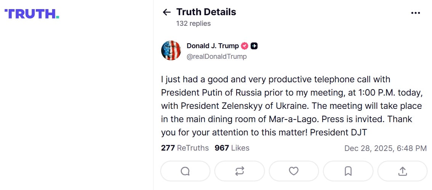Click the 132 replies count
The width and height of the screenshot is (432, 190).
click(193, 24)
